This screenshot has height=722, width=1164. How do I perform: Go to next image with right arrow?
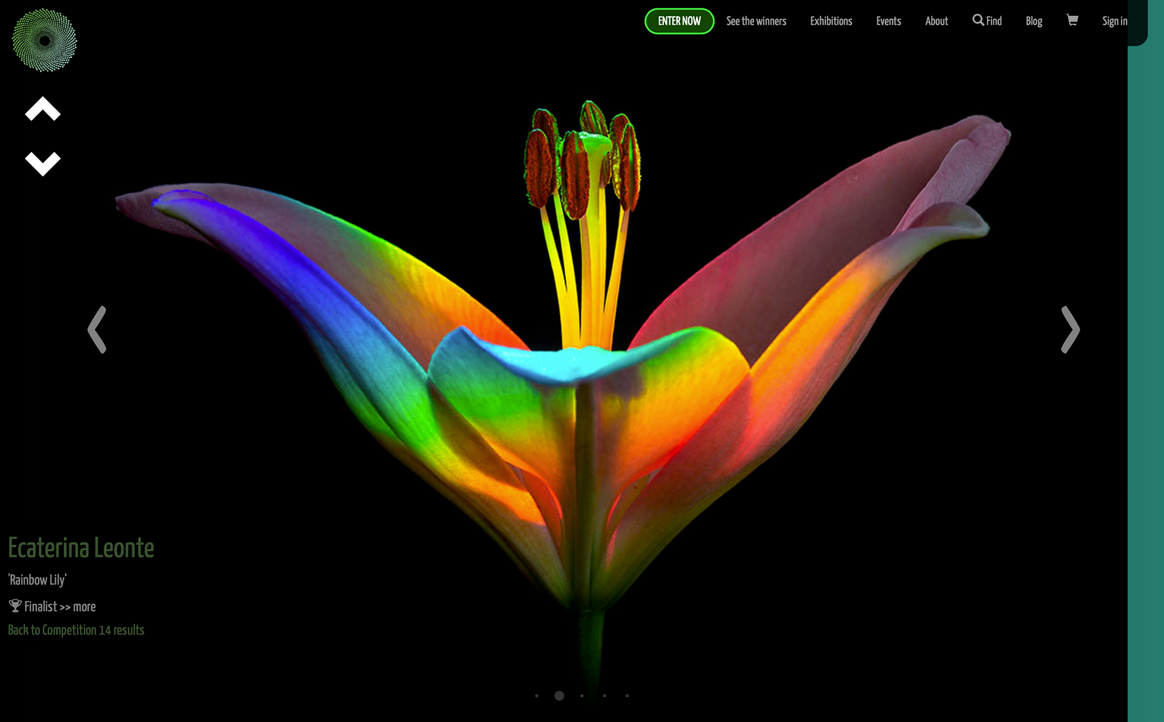[x=1071, y=330]
